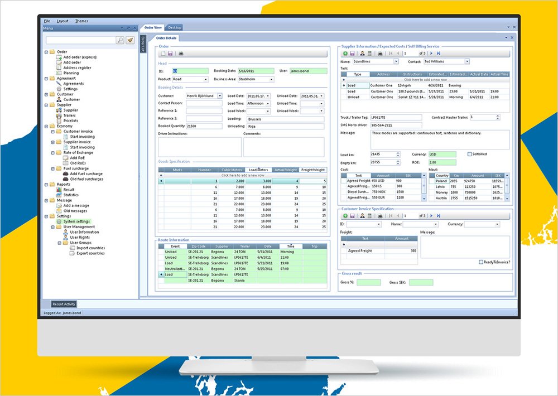
Task: Check the ReadyToInvoice? checkbox
Action: click(481, 262)
